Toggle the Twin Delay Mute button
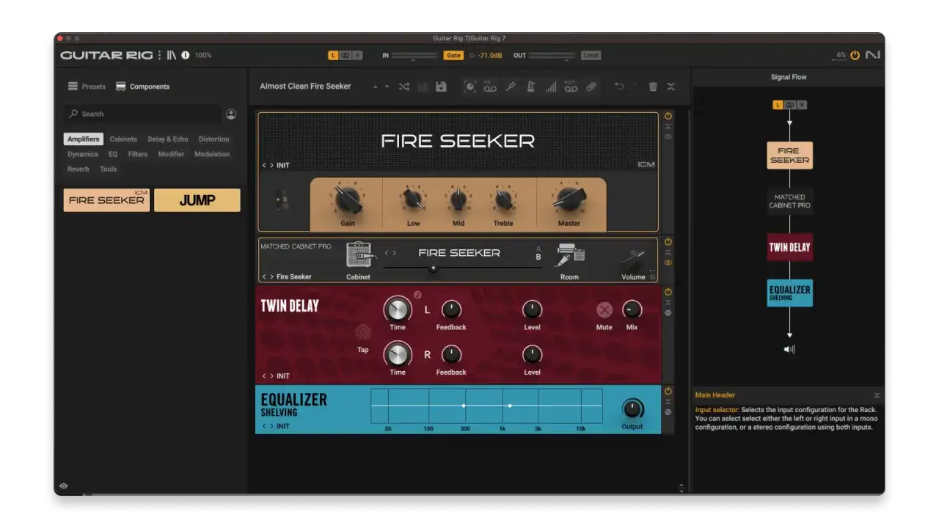Image resolution: width=939 pixels, height=528 pixels. 604,309
